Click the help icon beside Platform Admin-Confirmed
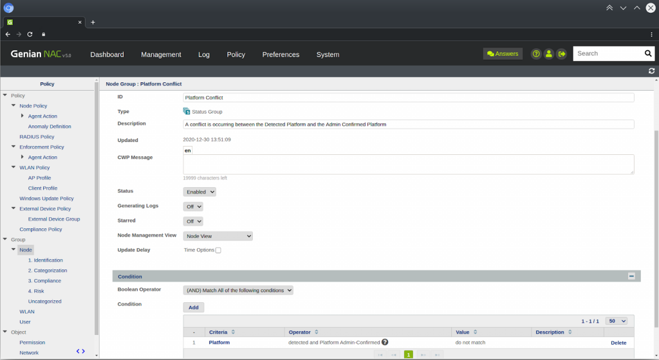This screenshot has width=659, height=360. pos(385,343)
